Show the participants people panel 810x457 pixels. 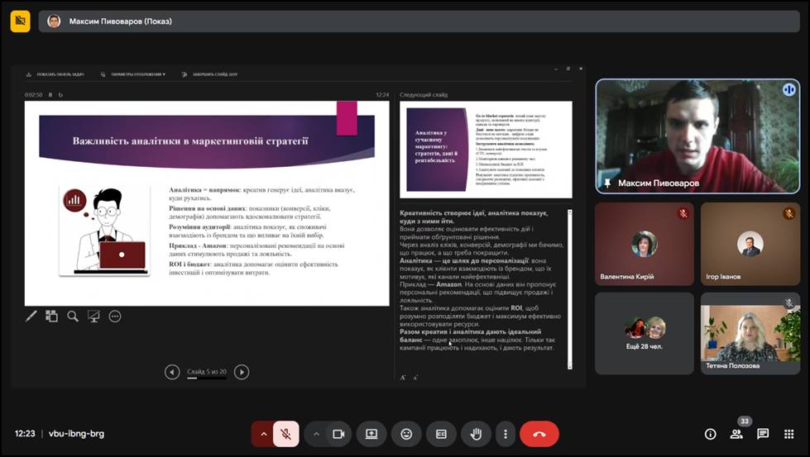point(736,434)
